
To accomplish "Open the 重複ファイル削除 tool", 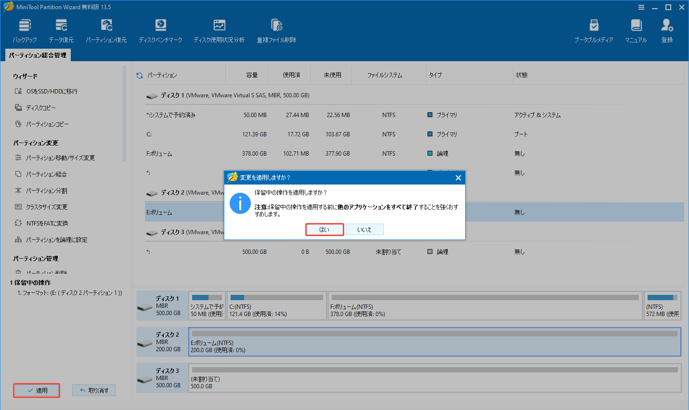I will tap(276, 30).
